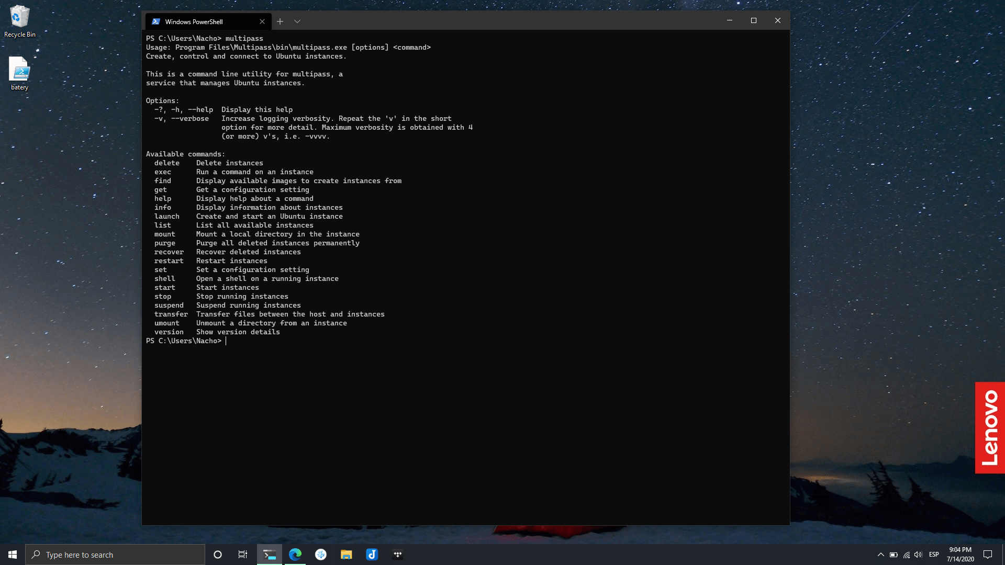
Task: Click the 'suspend' command in the list
Action: pyautogui.click(x=169, y=306)
